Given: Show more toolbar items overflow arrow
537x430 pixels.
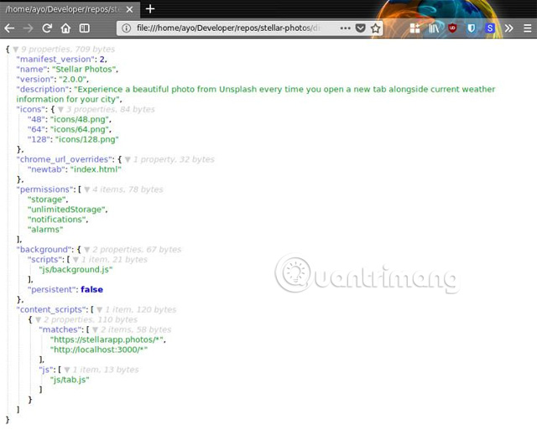Looking at the screenshot, I should point(509,28).
